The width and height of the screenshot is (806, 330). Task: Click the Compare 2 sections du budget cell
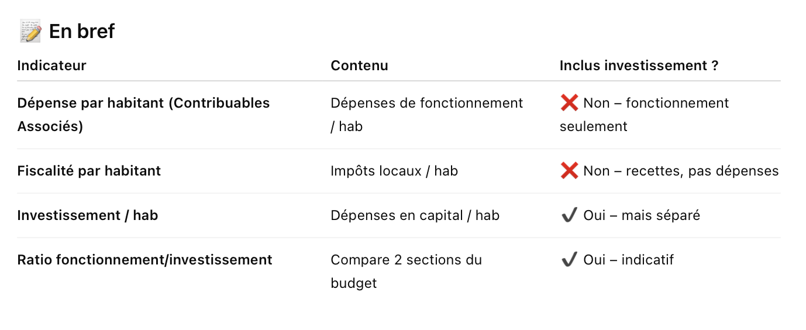click(406, 271)
